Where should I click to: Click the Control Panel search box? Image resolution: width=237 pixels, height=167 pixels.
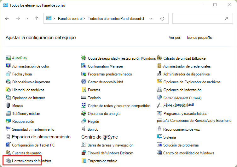pyautogui.click(x=202, y=18)
